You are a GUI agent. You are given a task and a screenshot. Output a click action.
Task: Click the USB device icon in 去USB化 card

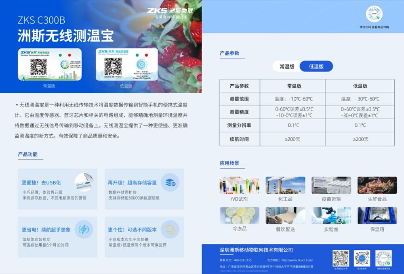coord(84,182)
